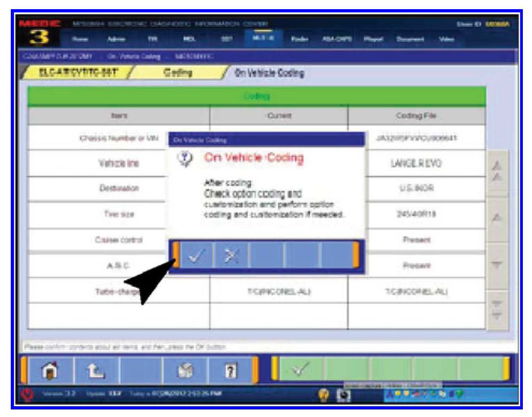Click the question icon in the coding dialog
The image size is (532, 417).
point(185,158)
